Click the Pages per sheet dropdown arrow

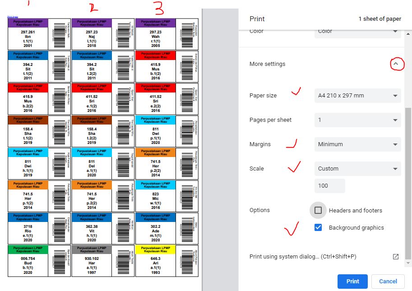395,120
